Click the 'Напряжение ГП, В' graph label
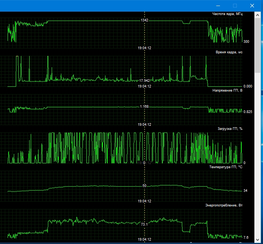Viewport: 263px width, 244px height. click(x=227, y=90)
